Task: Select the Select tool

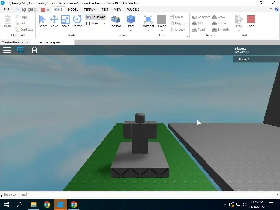Action: [x=42, y=21]
